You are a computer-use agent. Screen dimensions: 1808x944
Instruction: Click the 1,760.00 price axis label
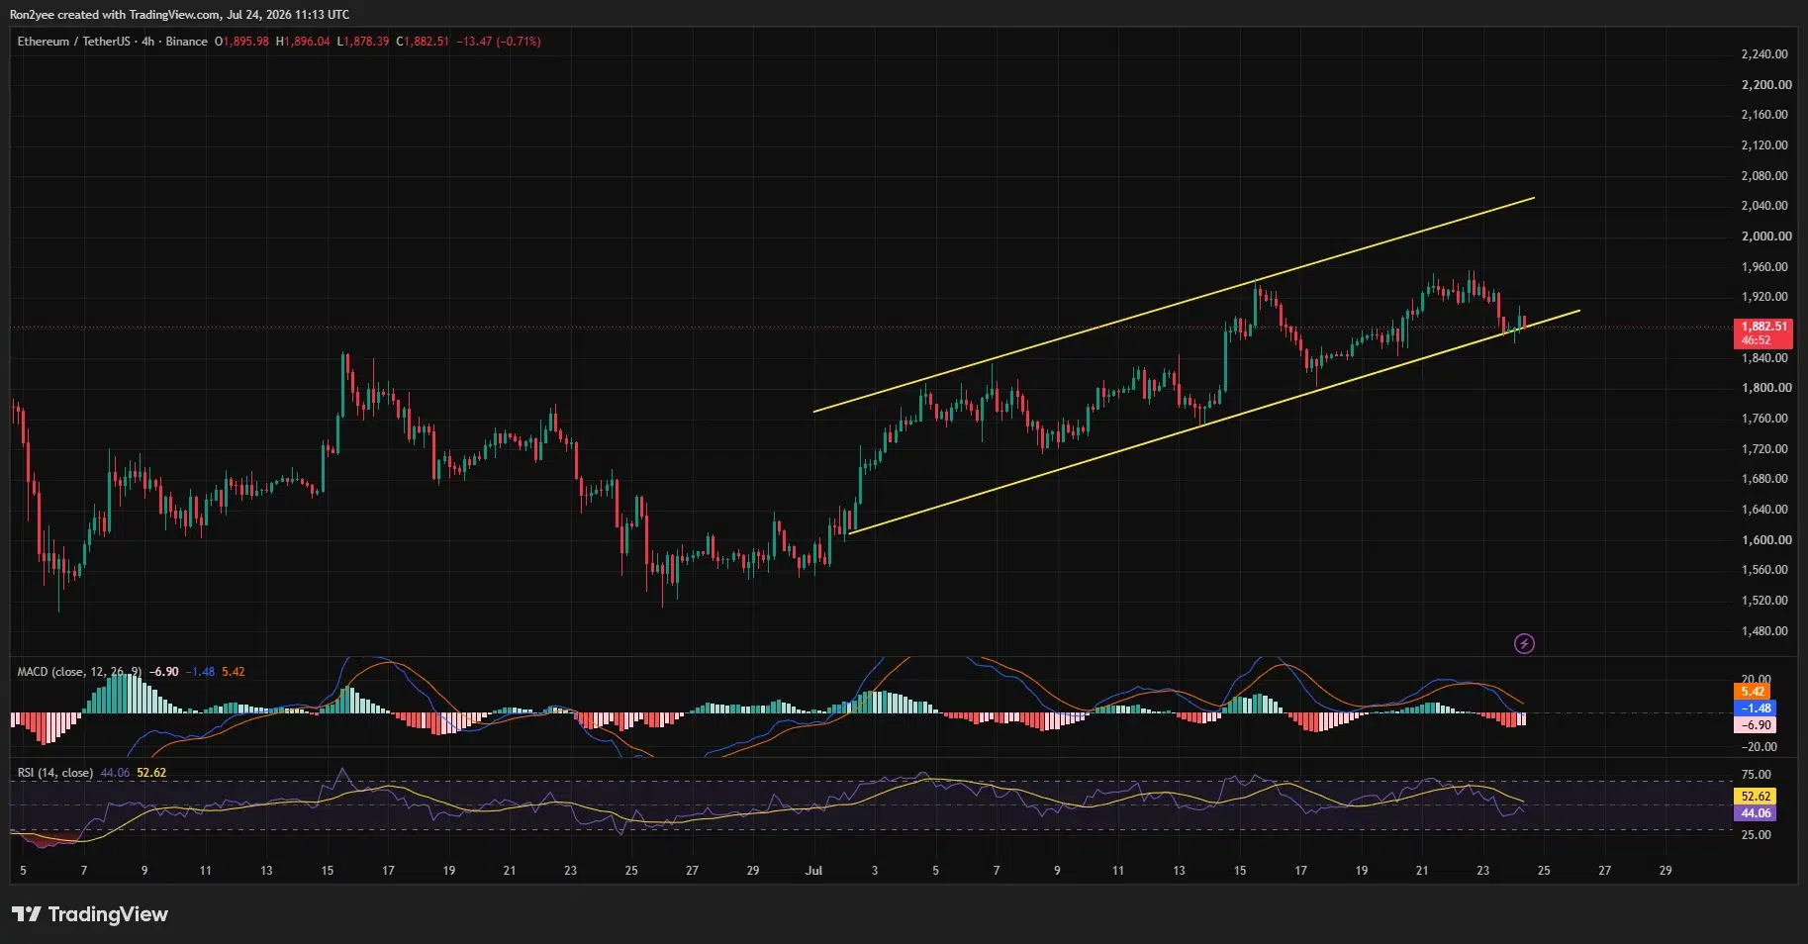[1764, 419]
